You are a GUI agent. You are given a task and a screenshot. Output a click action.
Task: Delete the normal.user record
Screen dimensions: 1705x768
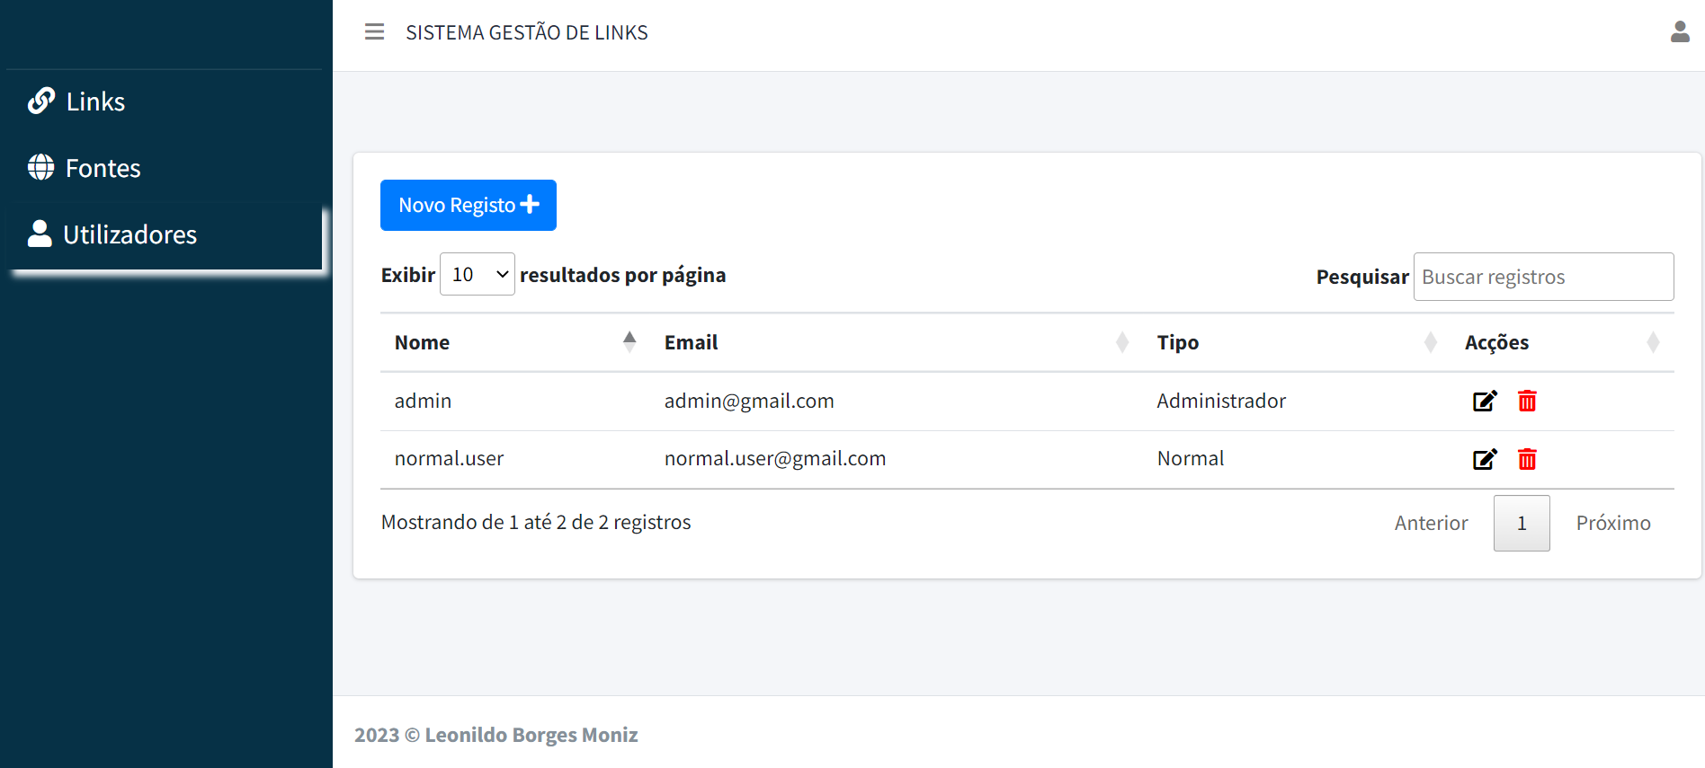[1526, 459]
